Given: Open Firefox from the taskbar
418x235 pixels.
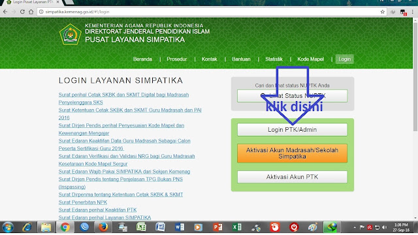Looking at the screenshot, I should (x=103, y=227).
